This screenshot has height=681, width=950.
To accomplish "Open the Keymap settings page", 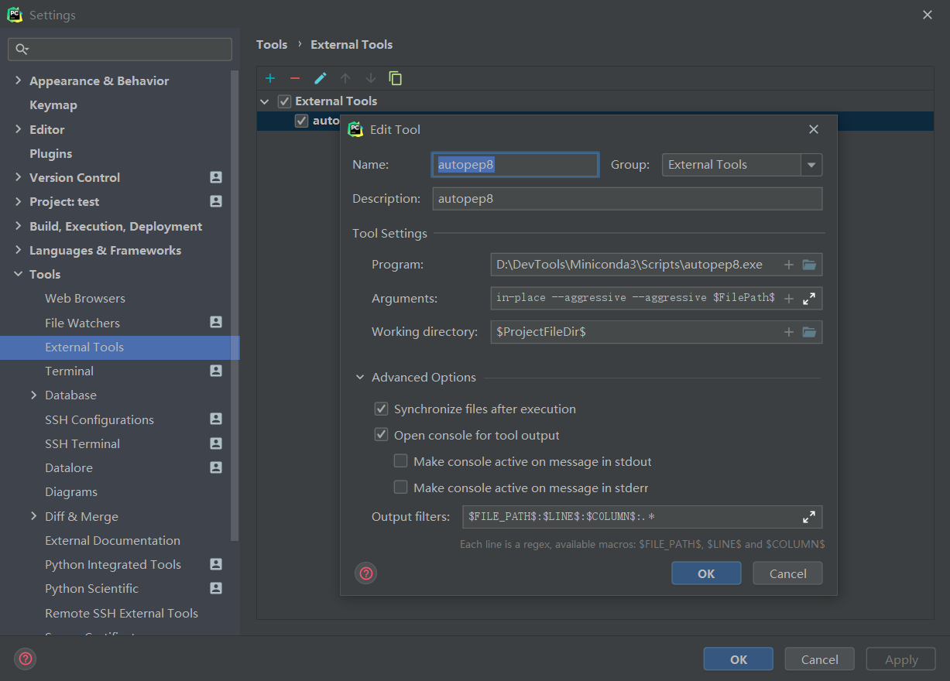I will (53, 104).
